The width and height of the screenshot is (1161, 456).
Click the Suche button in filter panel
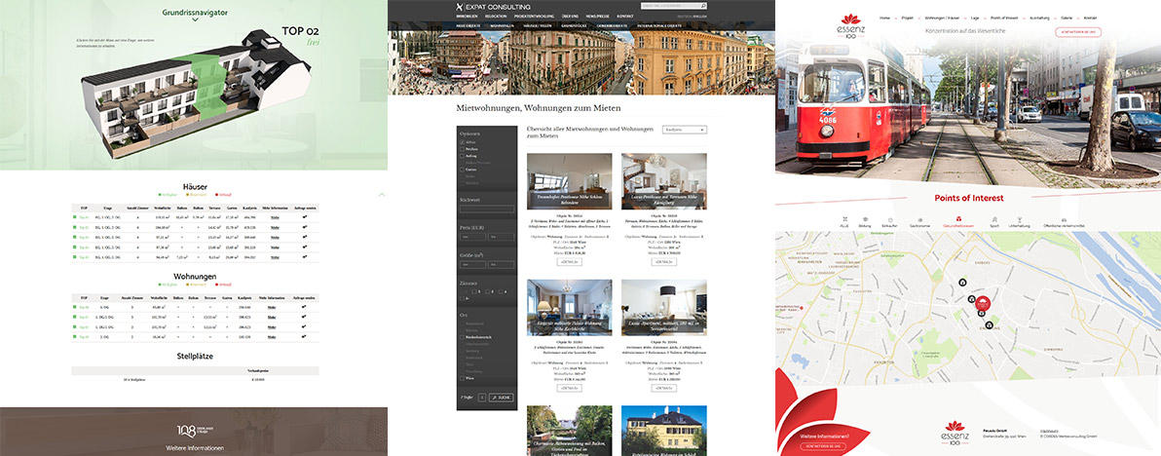[x=501, y=398]
